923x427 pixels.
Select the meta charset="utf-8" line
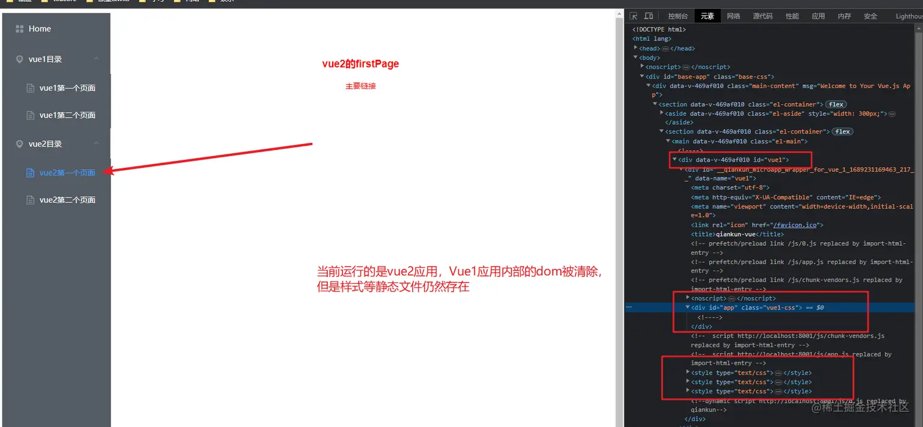point(731,188)
